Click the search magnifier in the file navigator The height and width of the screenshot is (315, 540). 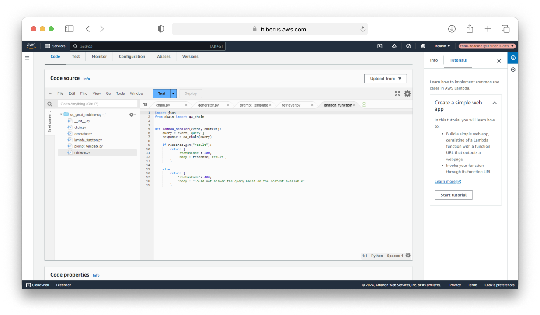[49, 104]
